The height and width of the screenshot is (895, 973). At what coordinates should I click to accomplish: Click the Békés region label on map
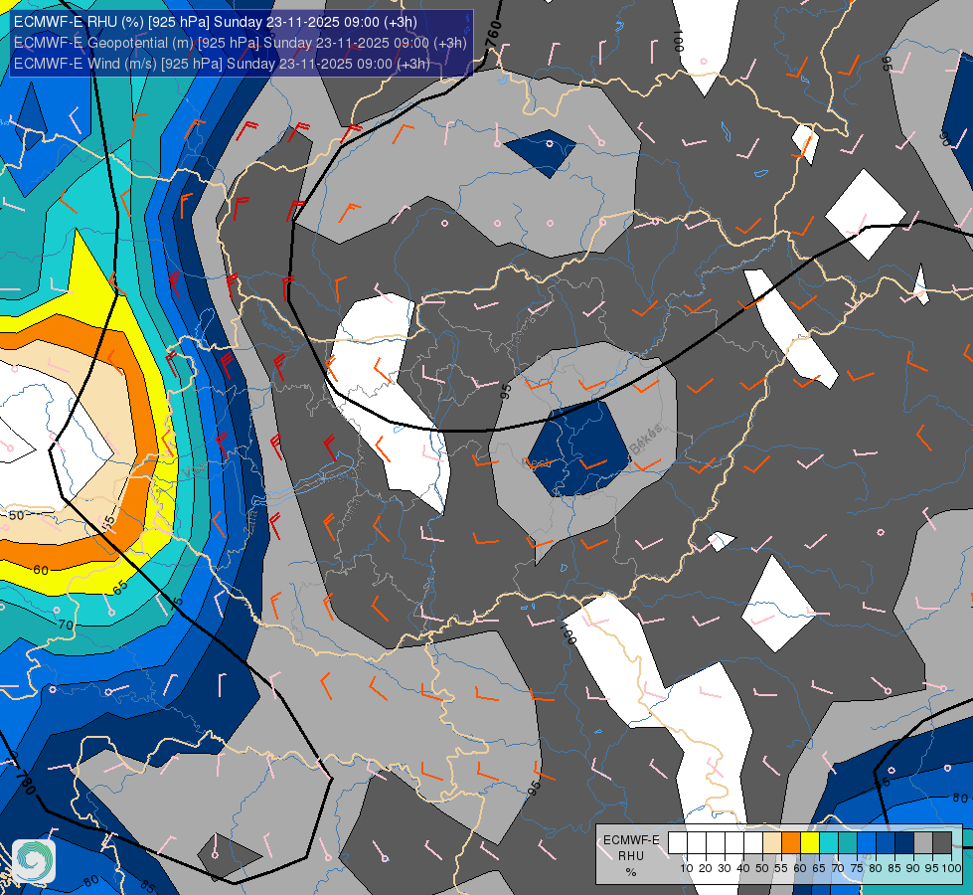[647, 440]
